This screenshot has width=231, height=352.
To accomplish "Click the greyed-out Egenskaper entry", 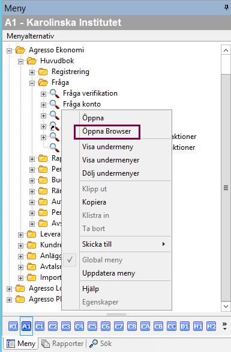I will click(100, 302).
